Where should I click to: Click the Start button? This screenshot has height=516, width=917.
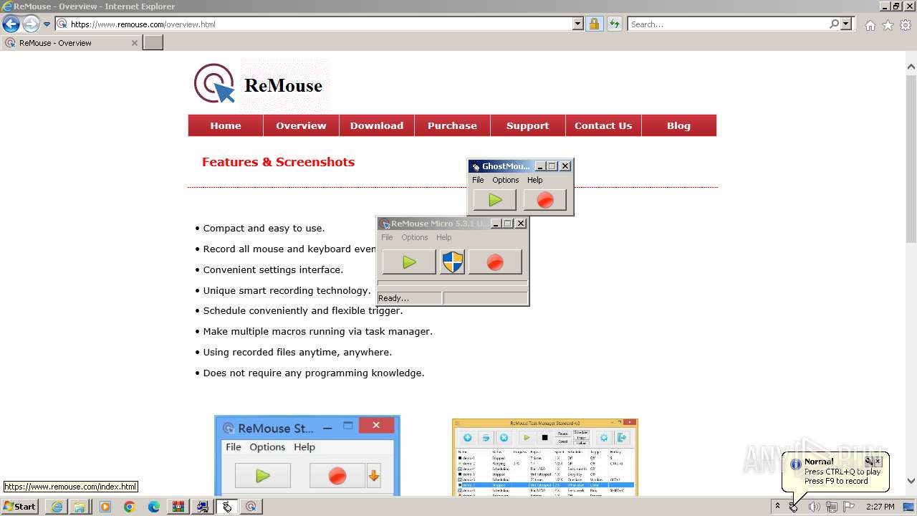[x=19, y=506]
